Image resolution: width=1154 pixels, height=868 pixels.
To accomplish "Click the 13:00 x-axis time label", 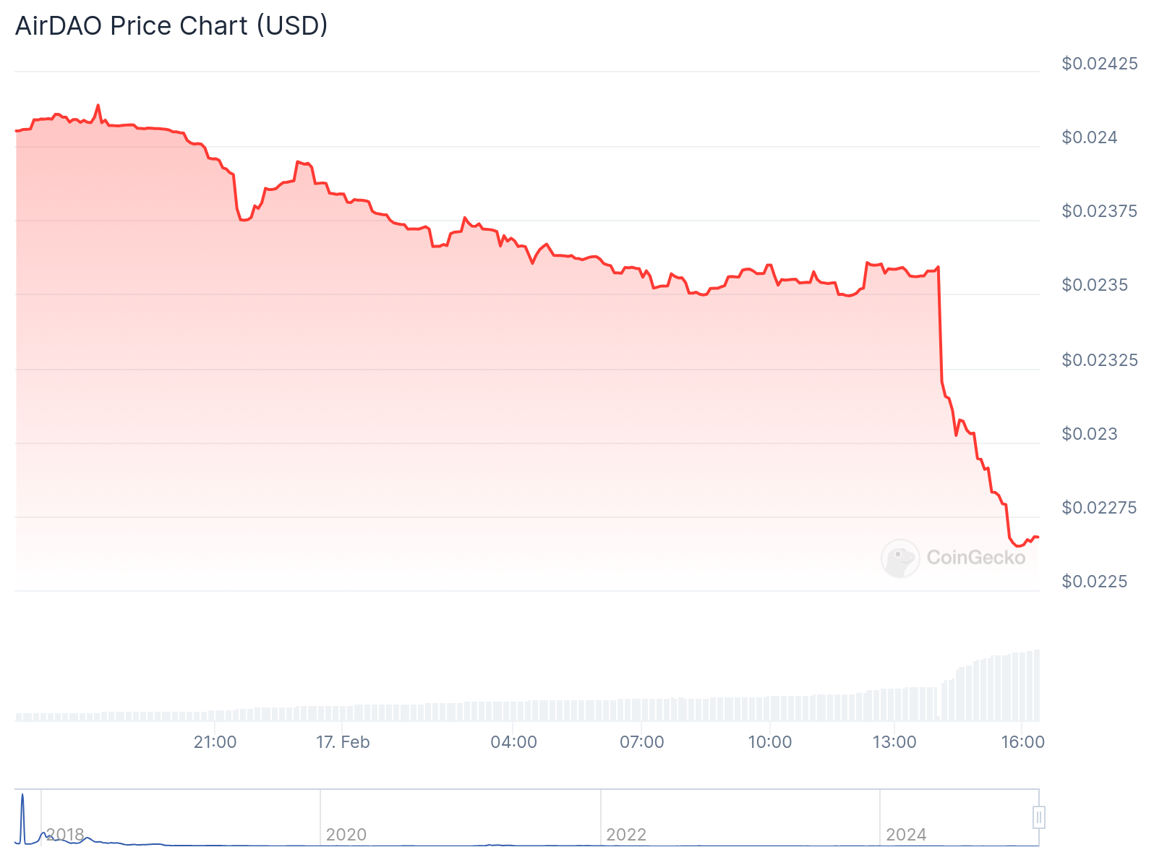I will tap(894, 742).
